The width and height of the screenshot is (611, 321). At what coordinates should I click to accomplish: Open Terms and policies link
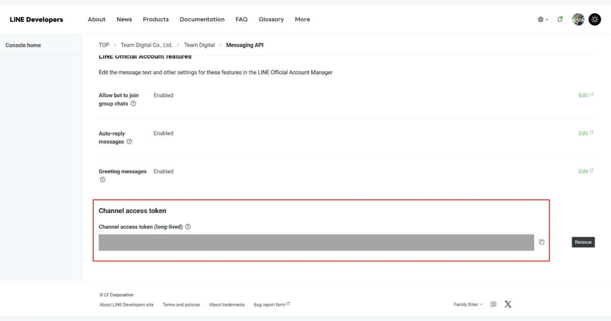coord(181,305)
